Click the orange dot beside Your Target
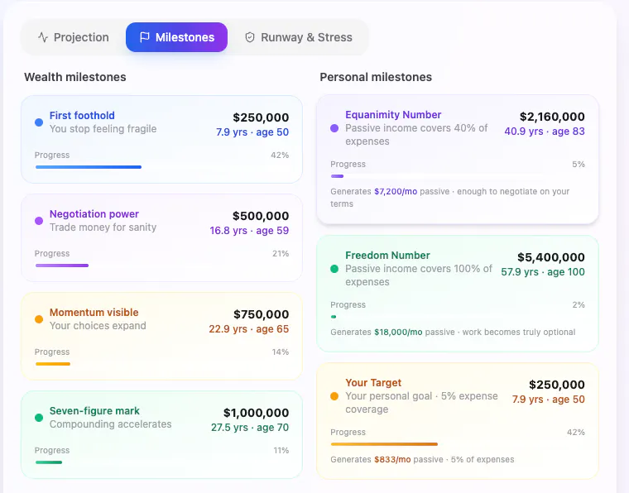This screenshot has width=629, height=493. 334,396
